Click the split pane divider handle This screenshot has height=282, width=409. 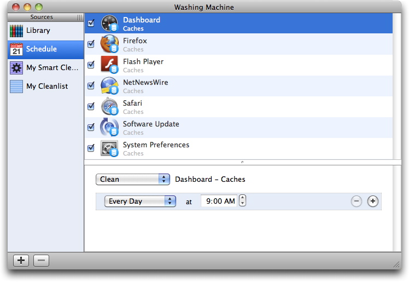point(242,162)
